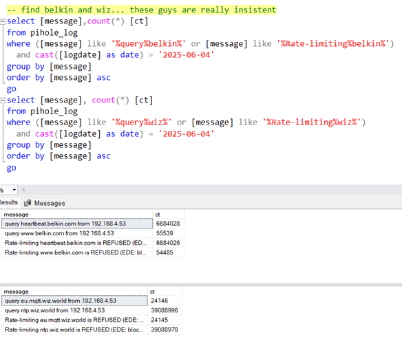Select Rate-limiting ntp.wiz.world result row

tap(92, 330)
